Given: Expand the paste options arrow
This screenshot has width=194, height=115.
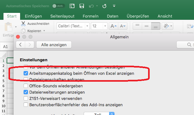Looking at the screenshot, I should pyautogui.click(x=16, y=27).
